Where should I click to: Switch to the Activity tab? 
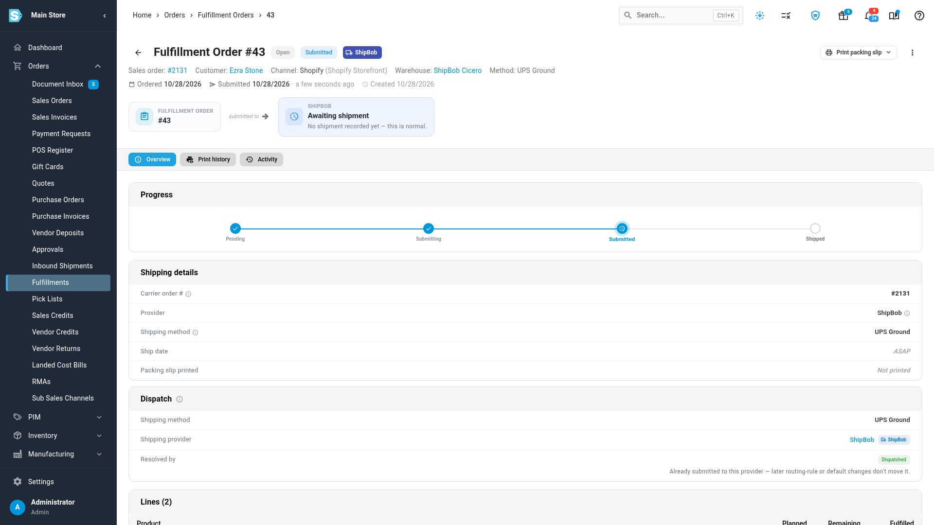[261, 159]
